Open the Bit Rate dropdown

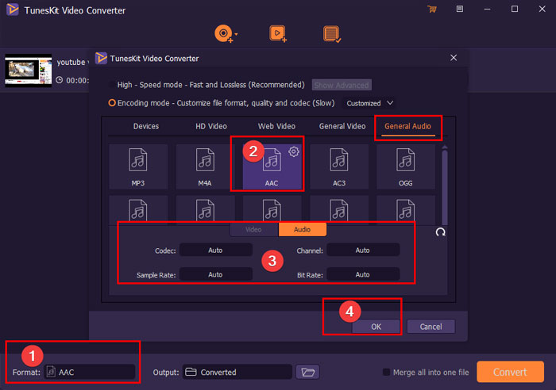(363, 274)
